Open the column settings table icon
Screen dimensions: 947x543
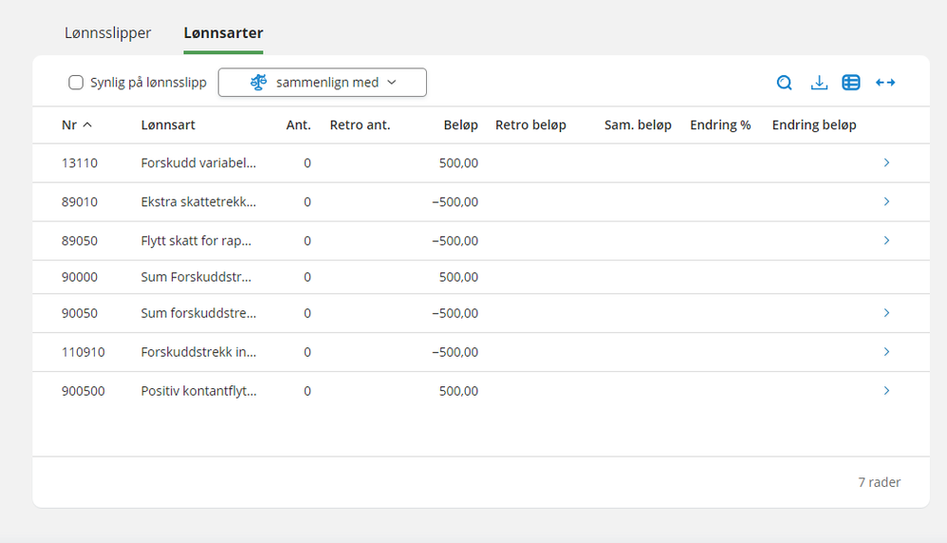tap(851, 83)
